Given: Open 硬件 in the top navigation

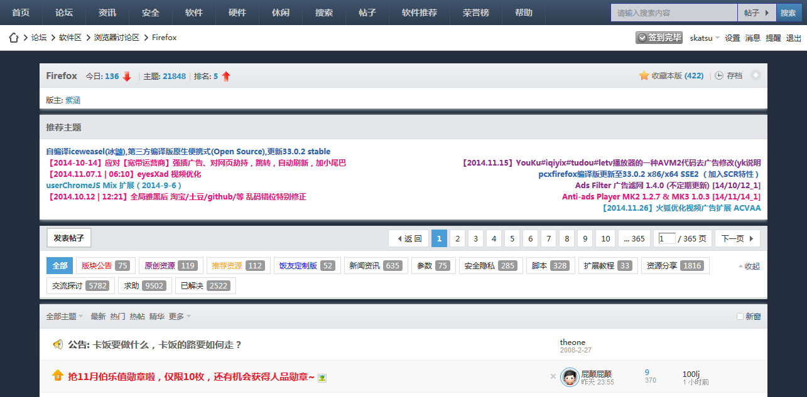Looking at the screenshot, I should (x=237, y=13).
